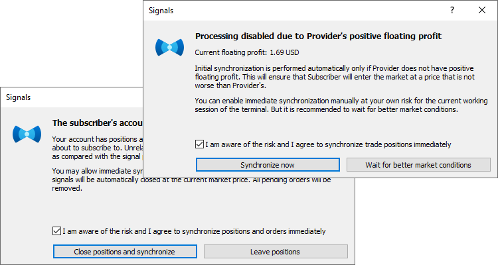
Task: Click the bold subscriber's account heading
Action: coord(98,123)
